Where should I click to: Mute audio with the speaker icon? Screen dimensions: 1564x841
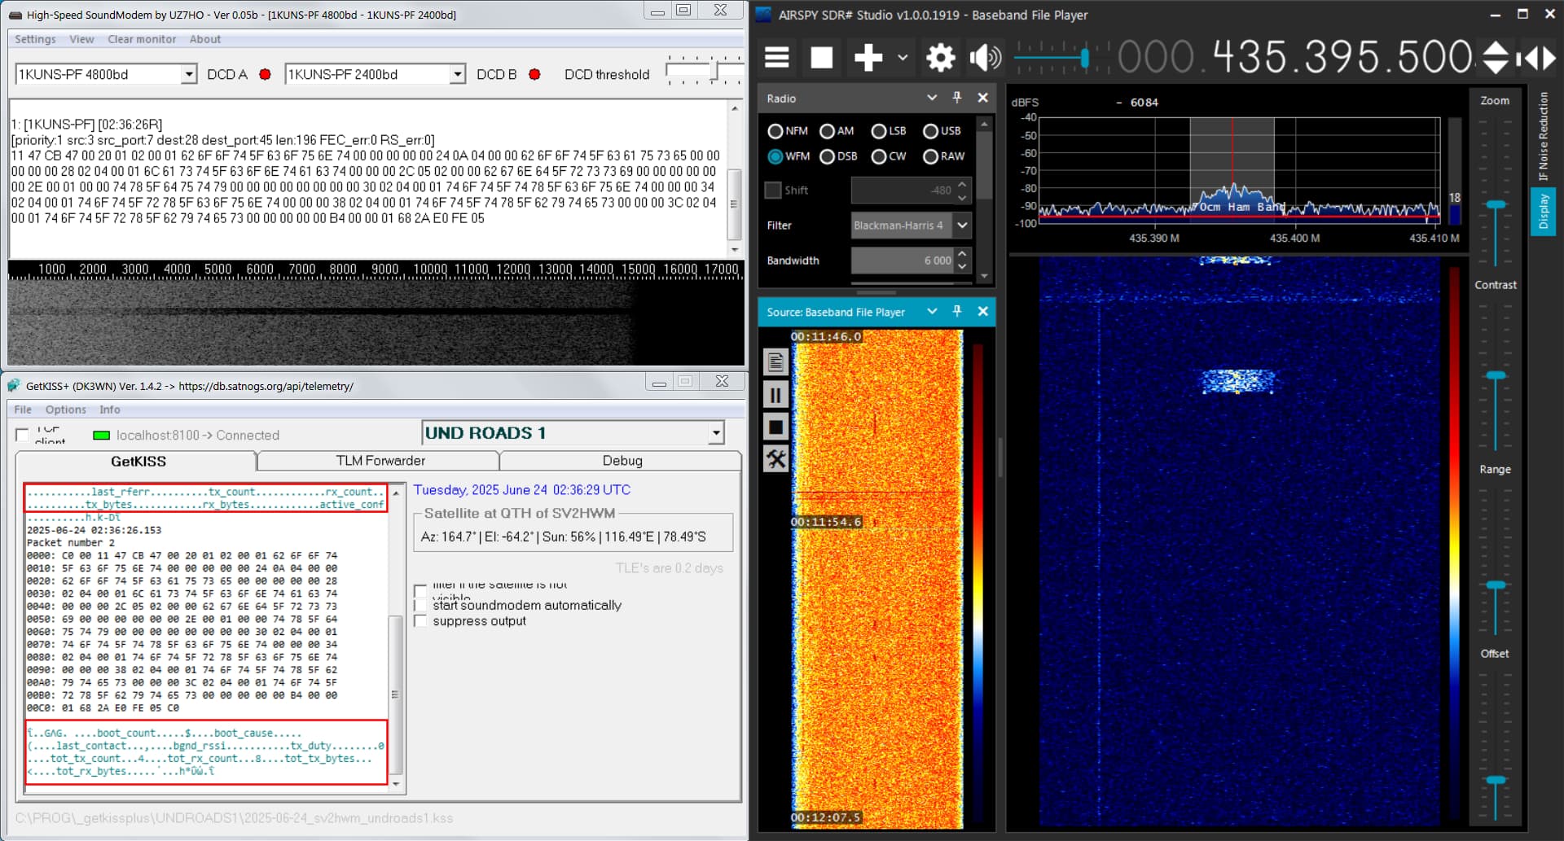point(985,58)
